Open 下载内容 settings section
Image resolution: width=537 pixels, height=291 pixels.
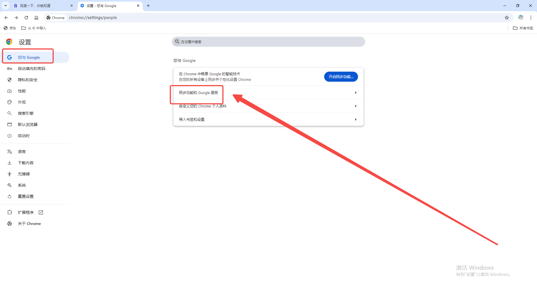pyautogui.click(x=35, y=163)
